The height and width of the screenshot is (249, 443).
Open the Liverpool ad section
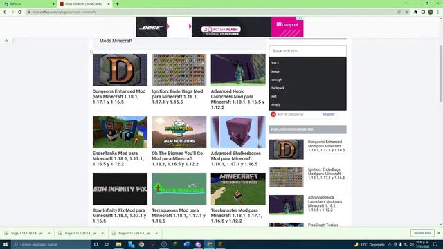(287, 27)
